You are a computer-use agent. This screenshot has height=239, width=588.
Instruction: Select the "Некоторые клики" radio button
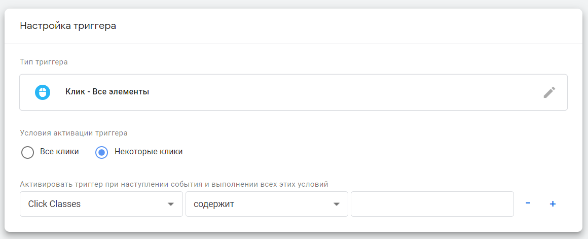pos(102,152)
